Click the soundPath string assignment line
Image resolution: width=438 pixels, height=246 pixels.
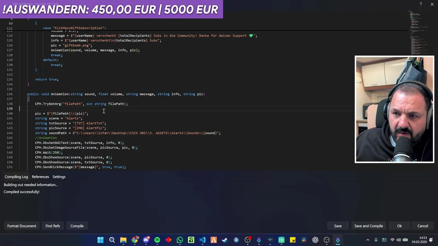click(128, 133)
